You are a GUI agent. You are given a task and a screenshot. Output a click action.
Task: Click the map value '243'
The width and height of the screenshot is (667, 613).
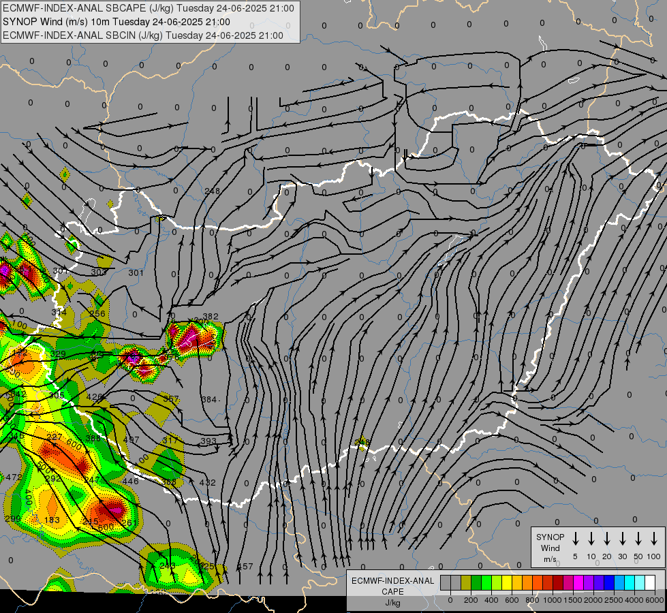(168, 566)
